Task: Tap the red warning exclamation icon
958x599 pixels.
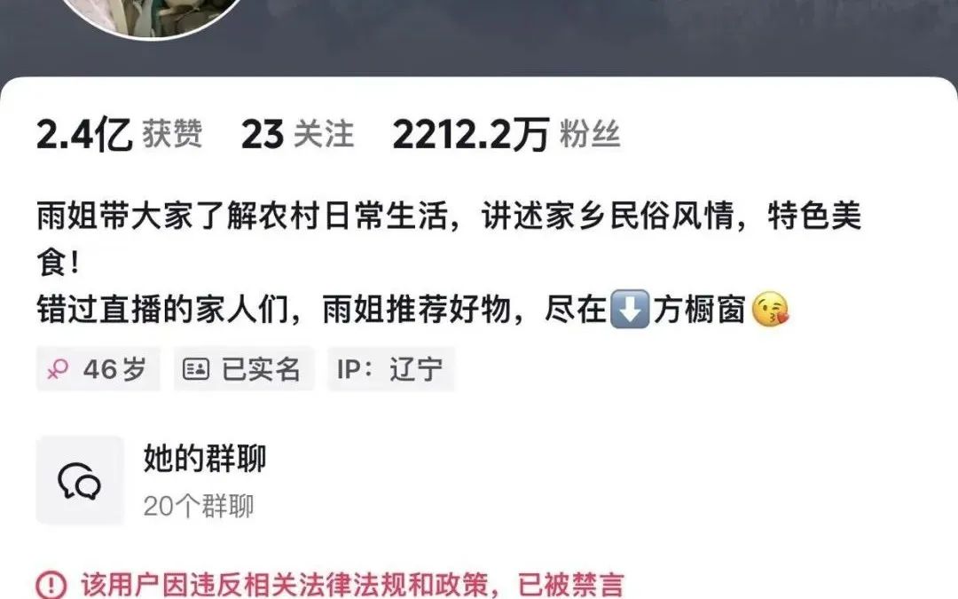Action: (x=51, y=585)
